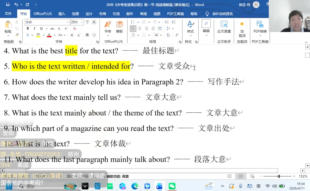Open 论文查重 paper check tool

point(224,26)
